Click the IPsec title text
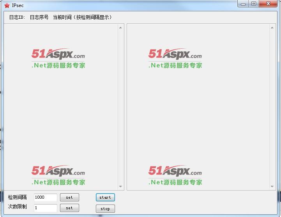The image size is (281, 217). coord(18,5)
